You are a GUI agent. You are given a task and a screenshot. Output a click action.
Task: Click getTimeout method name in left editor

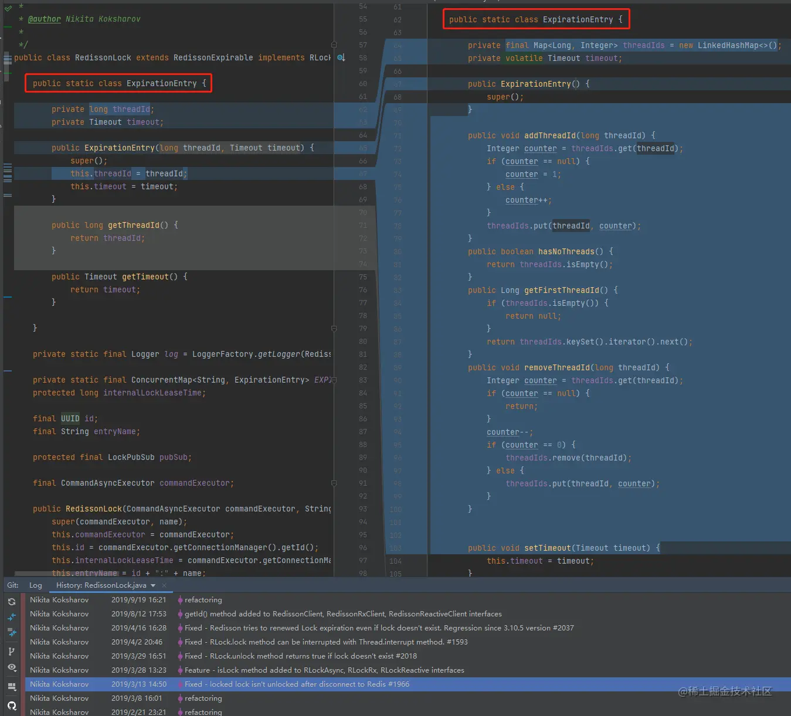pyautogui.click(x=145, y=277)
